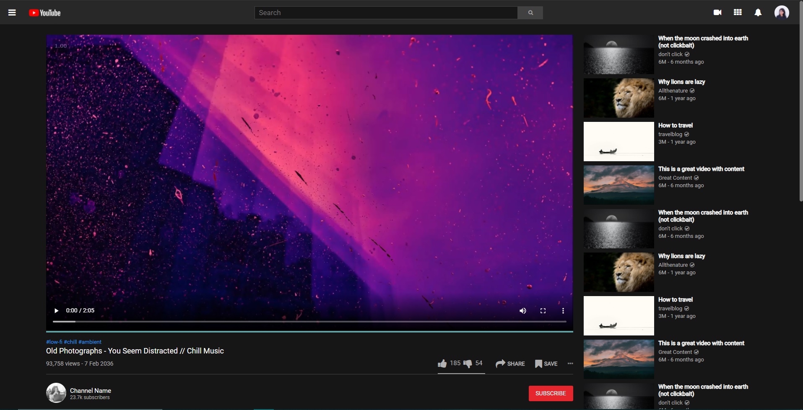Like the video with thumbs up
Image resolution: width=803 pixels, height=410 pixels.
click(442, 364)
